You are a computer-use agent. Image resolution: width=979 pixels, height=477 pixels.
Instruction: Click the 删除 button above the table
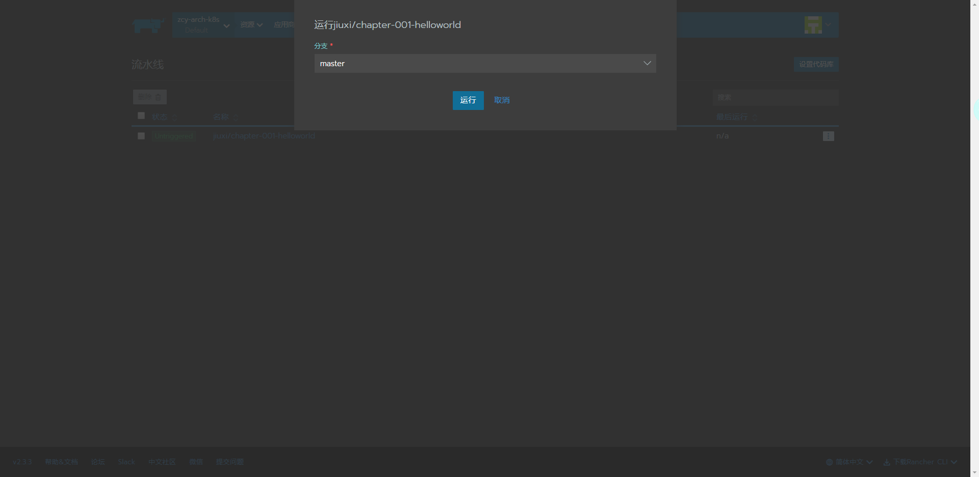point(150,97)
